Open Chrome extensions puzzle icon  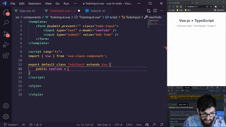(216, 7)
